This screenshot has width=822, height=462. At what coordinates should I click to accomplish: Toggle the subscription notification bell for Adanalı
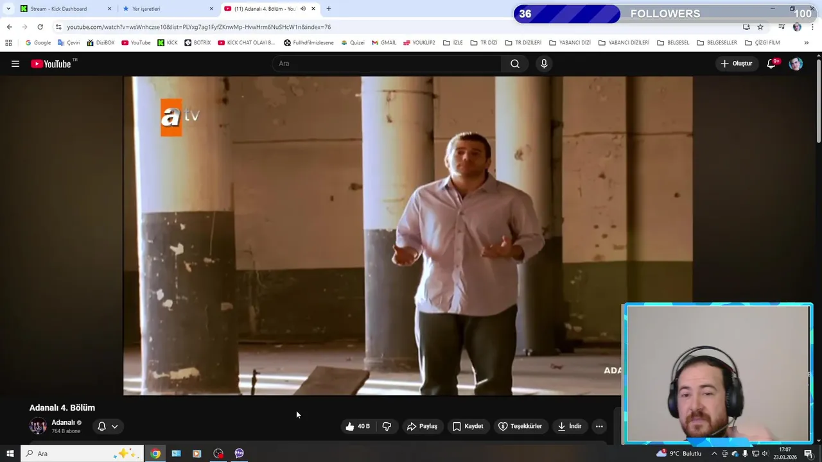tap(101, 426)
